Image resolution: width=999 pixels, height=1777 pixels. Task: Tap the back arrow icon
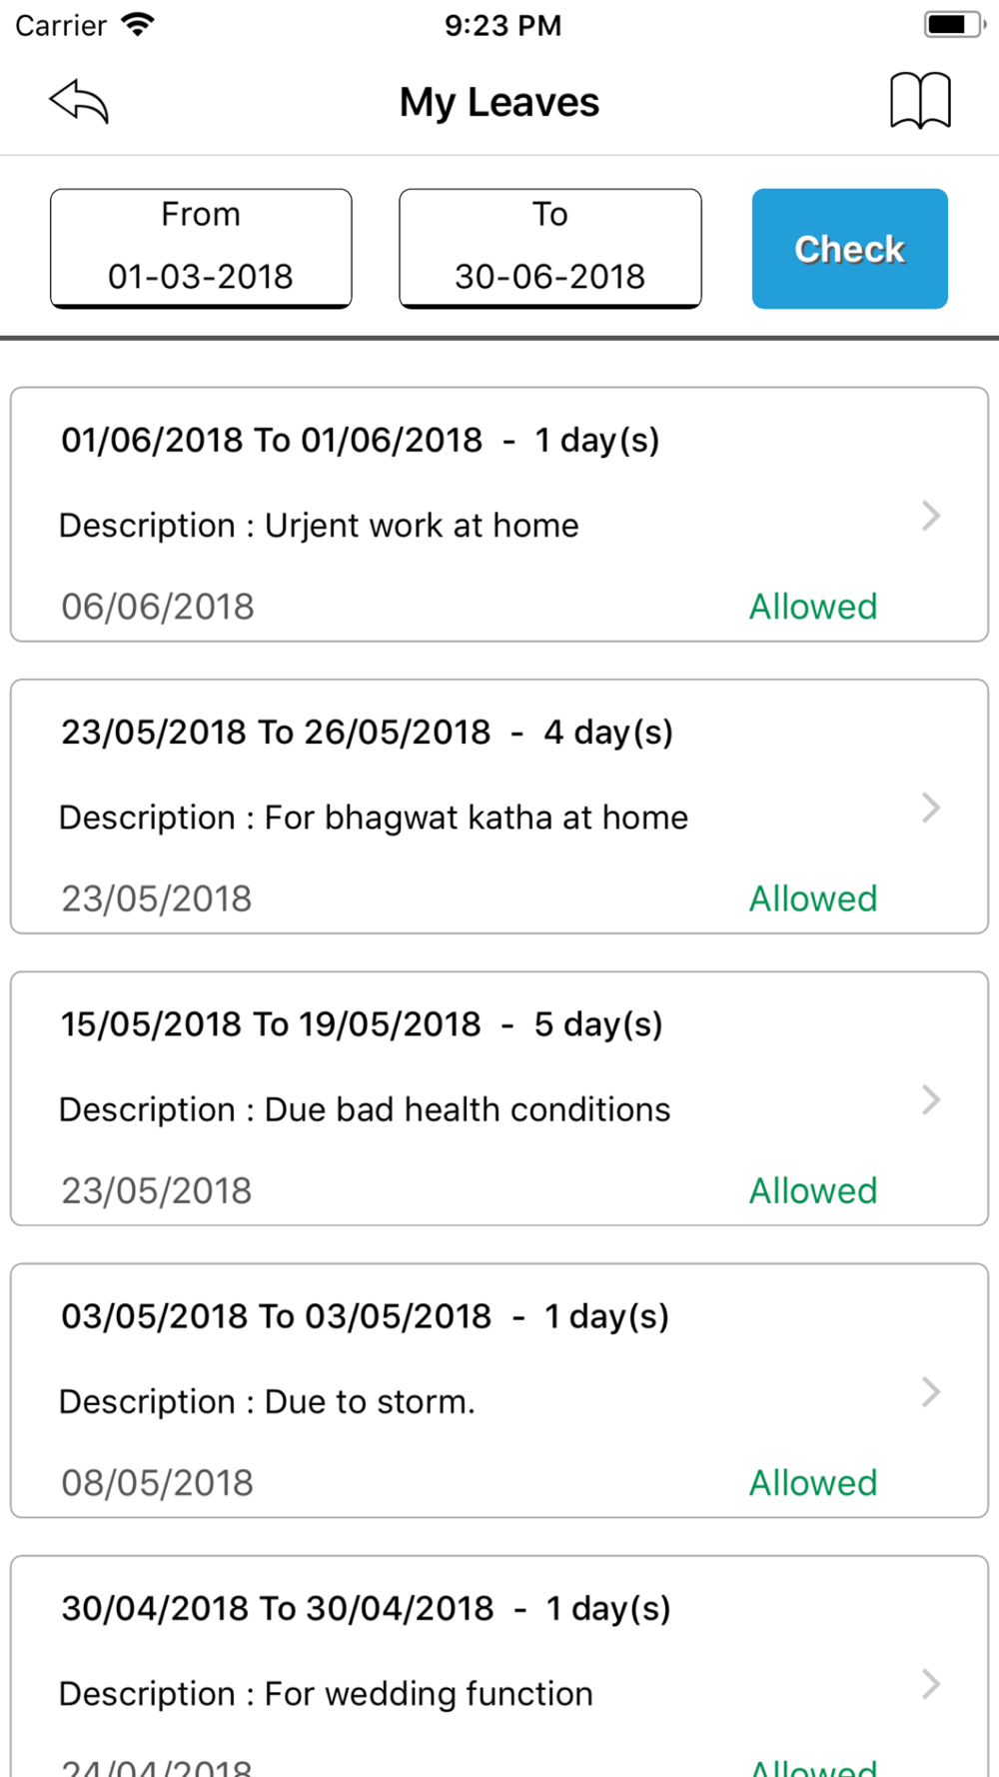(79, 101)
